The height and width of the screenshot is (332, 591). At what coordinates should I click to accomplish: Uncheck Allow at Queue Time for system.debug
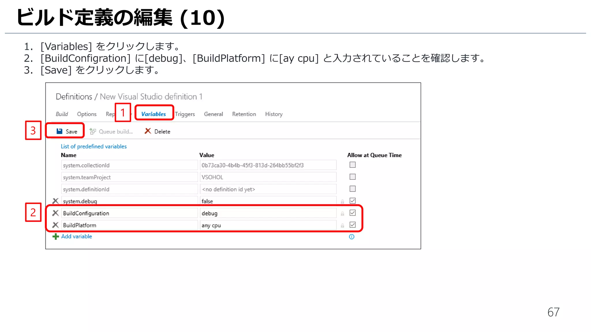[x=352, y=201]
